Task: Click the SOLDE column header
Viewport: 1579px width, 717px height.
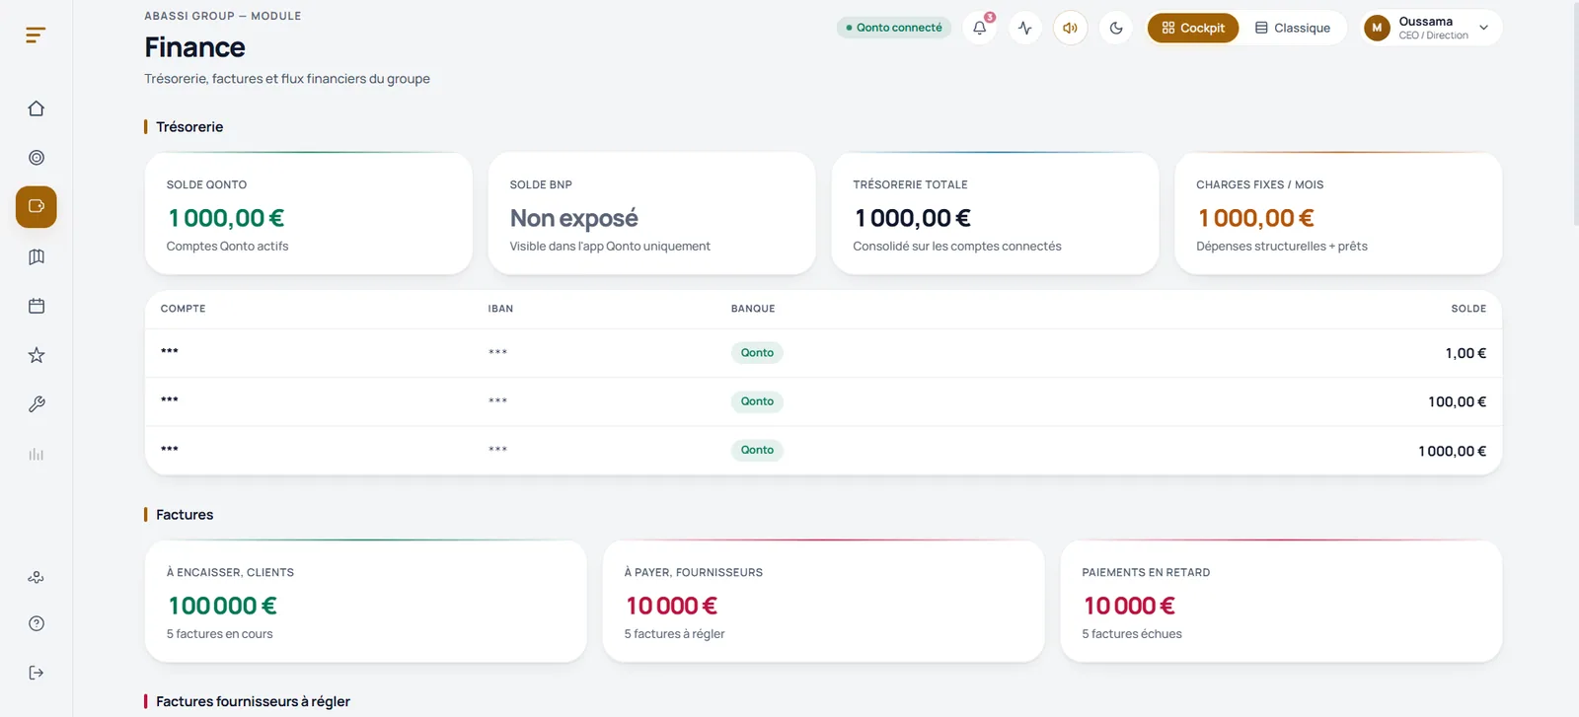Action: pyautogui.click(x=1468, y=309)
